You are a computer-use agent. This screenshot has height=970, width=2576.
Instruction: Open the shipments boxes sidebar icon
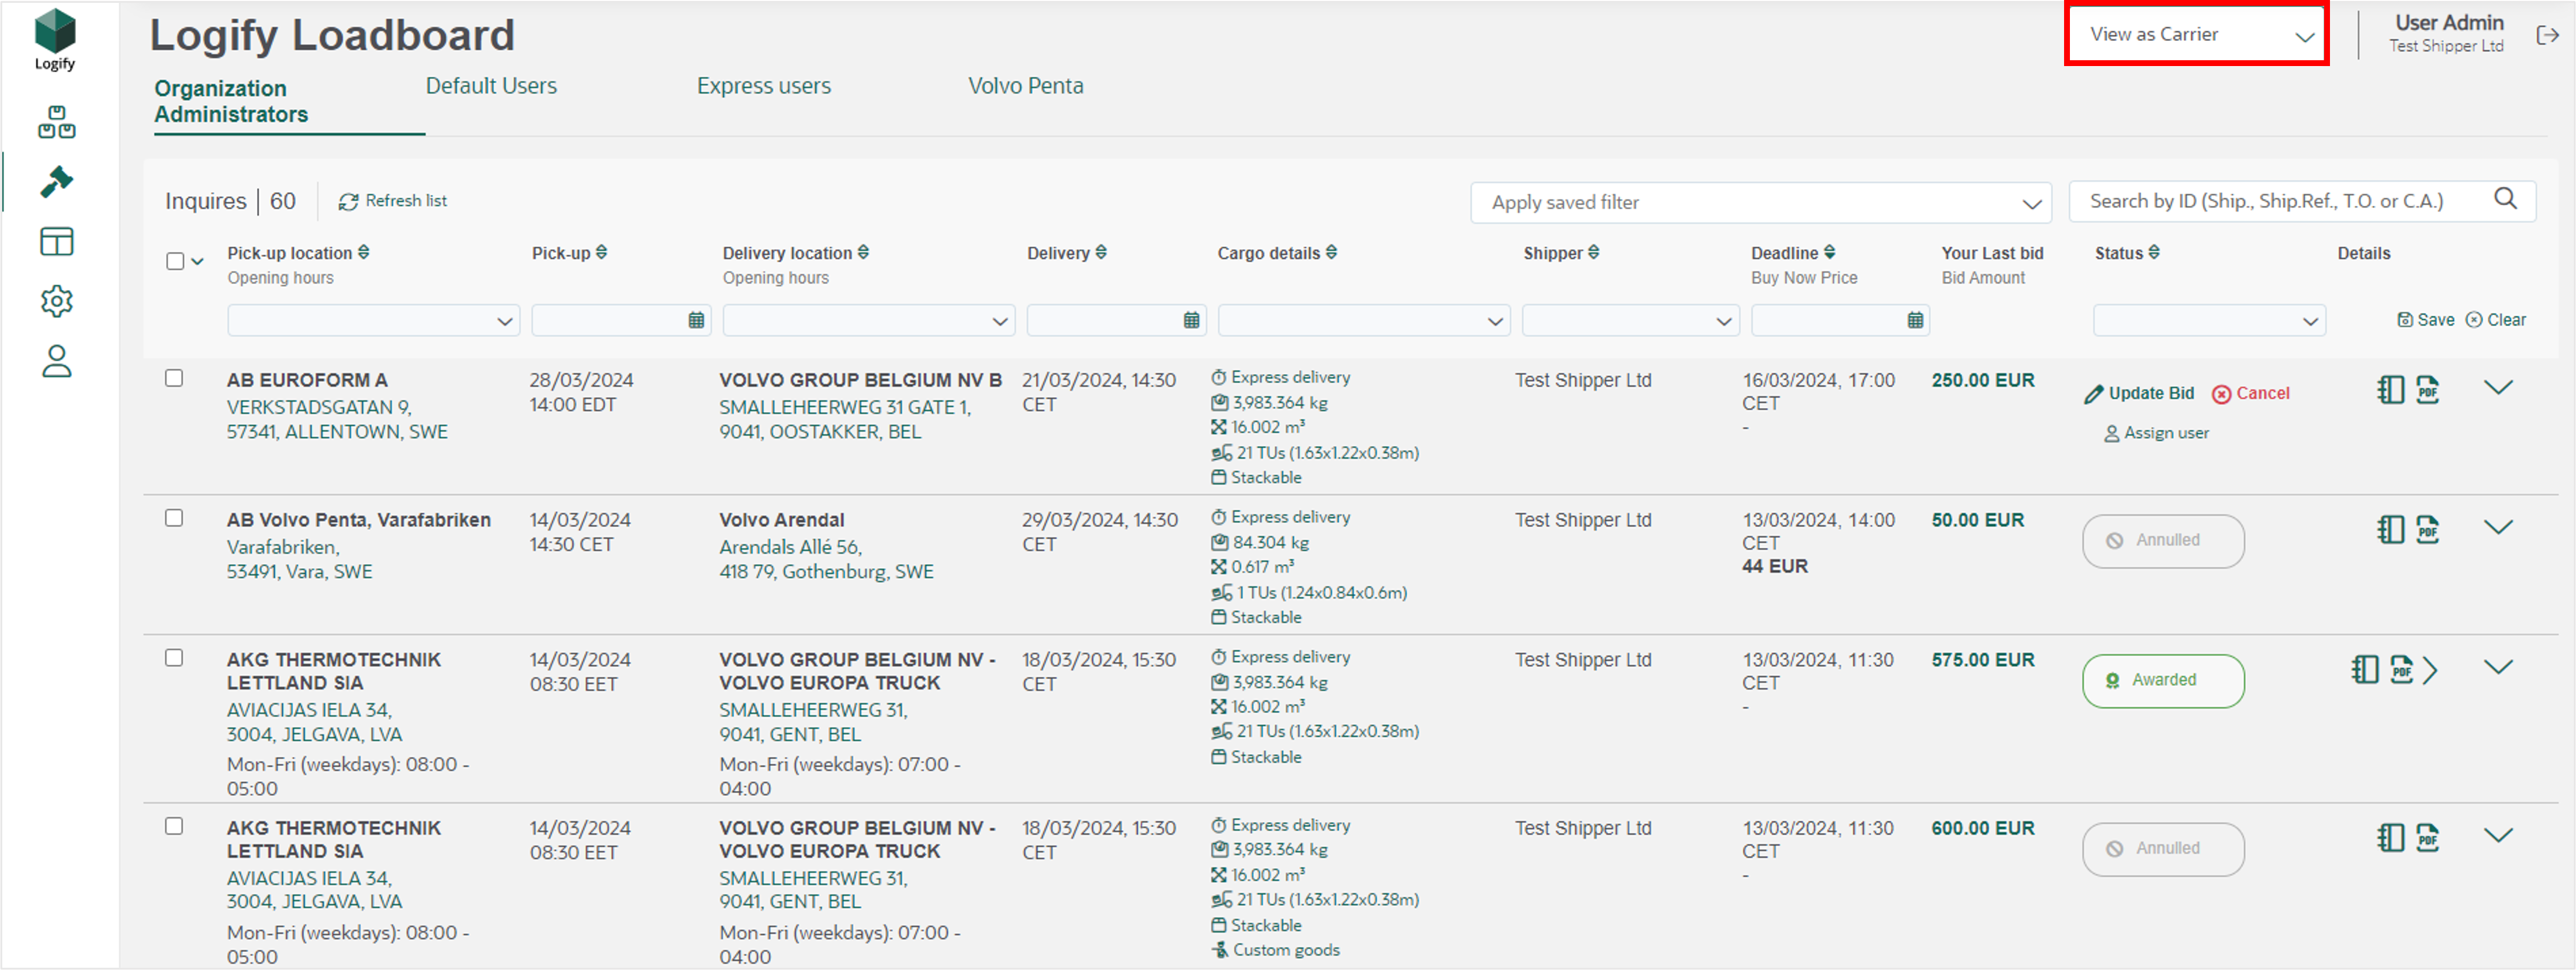(56, 122)
